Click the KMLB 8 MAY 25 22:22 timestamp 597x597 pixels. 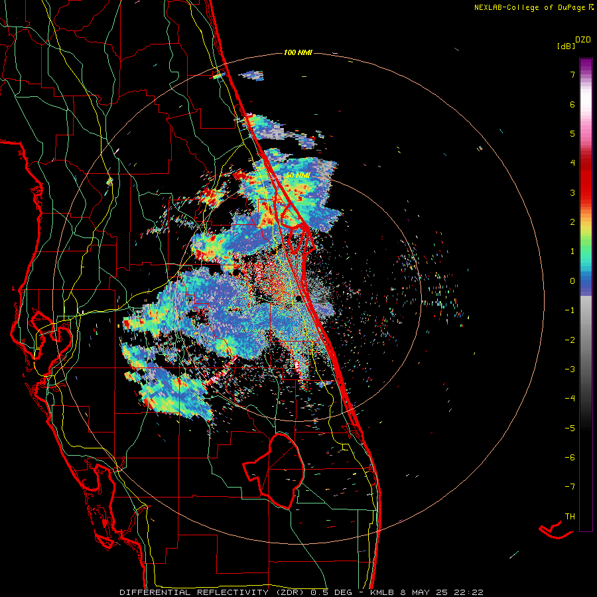coord(426,592)
